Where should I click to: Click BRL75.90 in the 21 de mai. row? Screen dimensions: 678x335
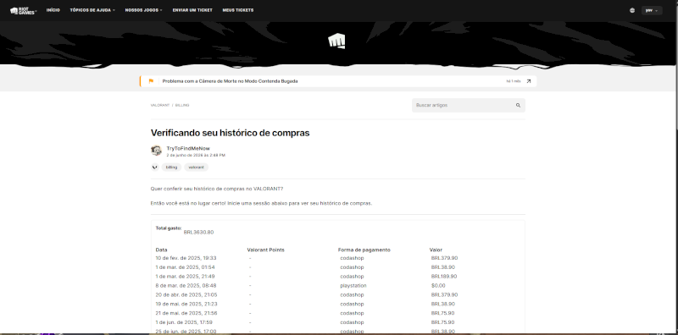(442, 313)
